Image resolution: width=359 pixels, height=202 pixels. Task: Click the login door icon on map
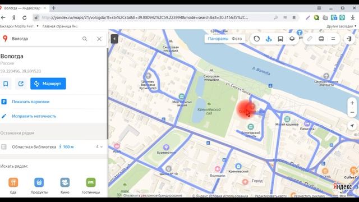(349, 39)
